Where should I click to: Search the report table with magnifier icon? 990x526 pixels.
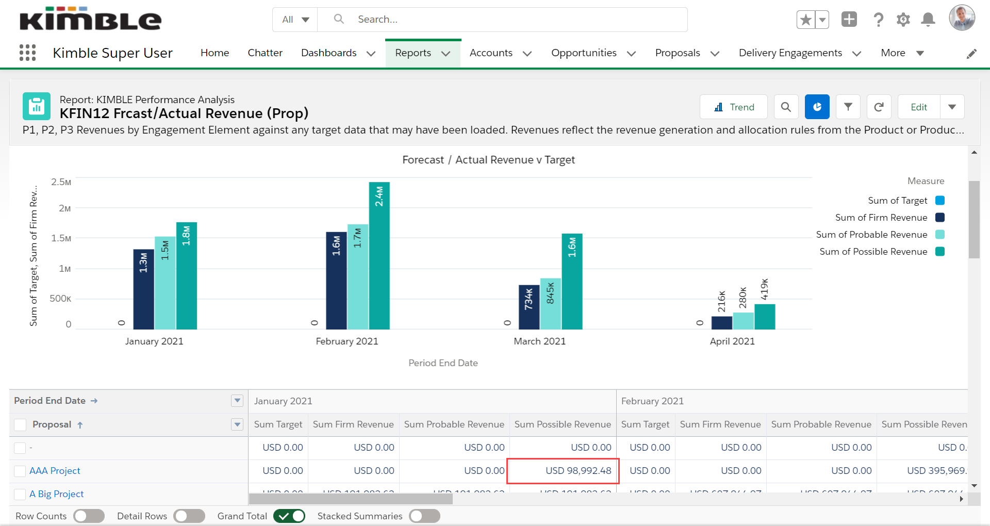(786, 107)
